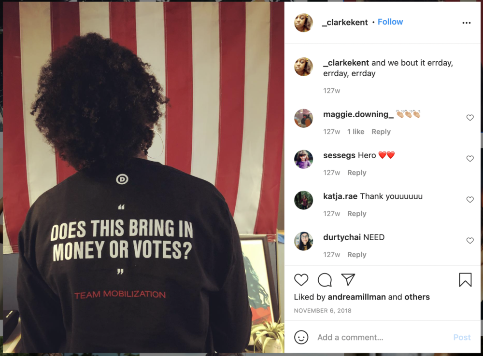
Task: Follow the _clarkekent account
Action: pyautogui.click(x=390, y=22)
